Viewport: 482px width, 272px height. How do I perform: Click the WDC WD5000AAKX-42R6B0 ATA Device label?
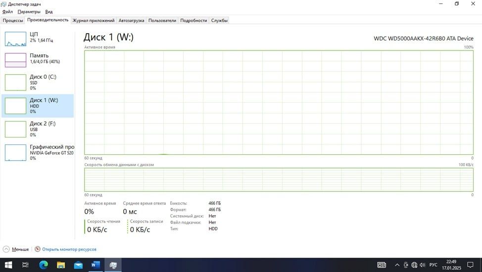(424, 39)
